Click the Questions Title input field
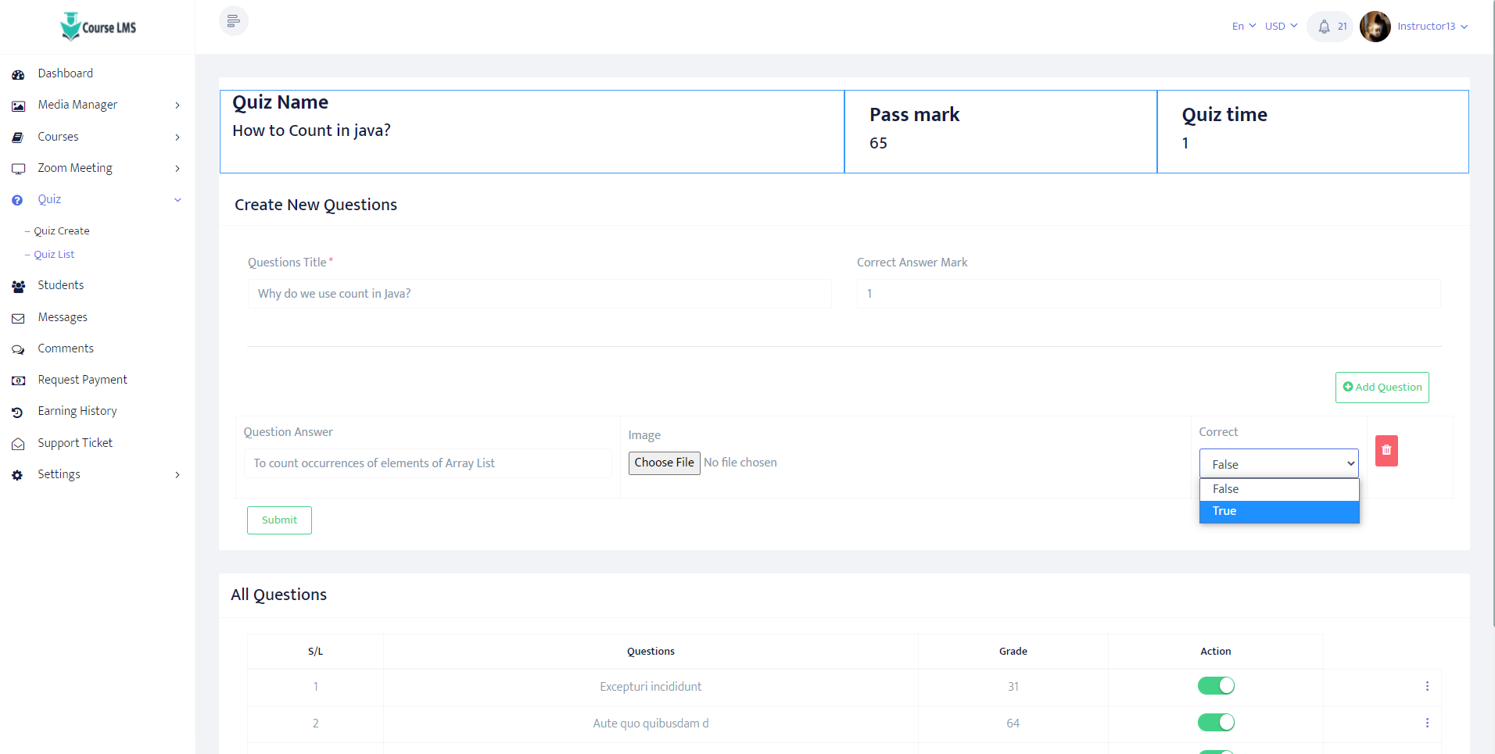The width and height of the screenshot is (1495, 754). [x=540, y=294]
